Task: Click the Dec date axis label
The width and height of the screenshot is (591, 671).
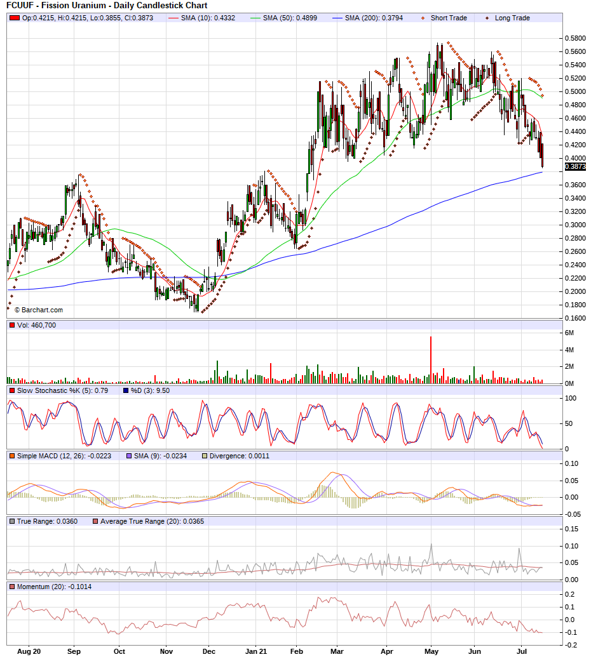Action: pyautogui.click(x=209, y=652)
